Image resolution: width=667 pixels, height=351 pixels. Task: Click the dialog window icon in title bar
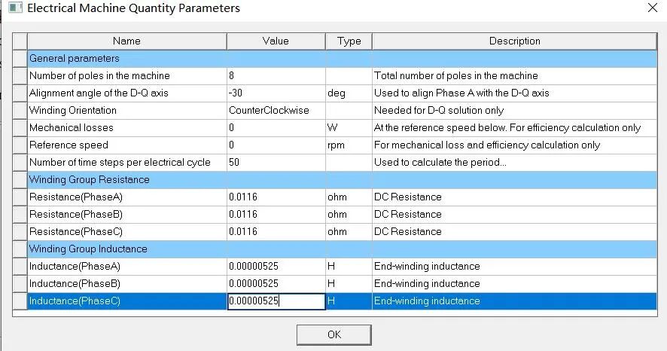pyautogui.click(x=15, y=8)
